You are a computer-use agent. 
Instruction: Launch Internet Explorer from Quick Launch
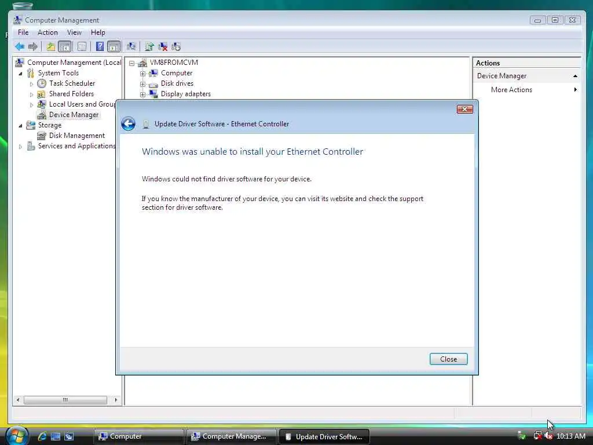(x=42, y=436)
